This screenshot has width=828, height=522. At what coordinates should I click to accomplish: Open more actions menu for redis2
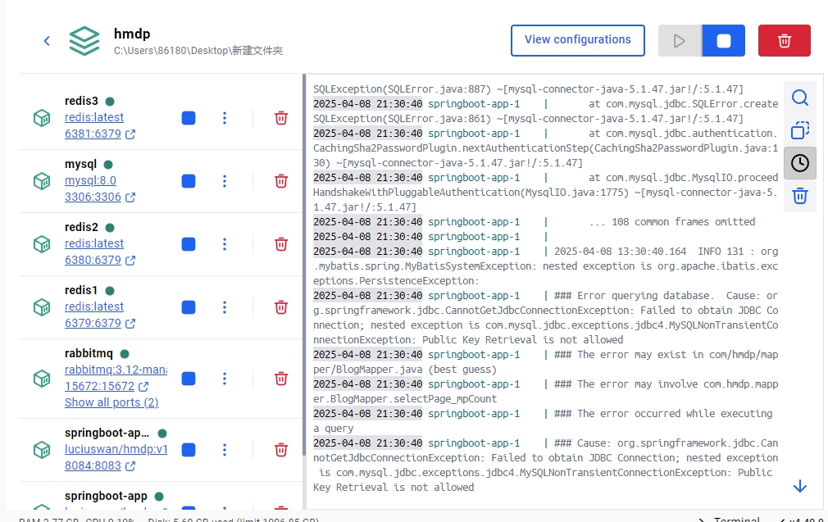[225, 244]
